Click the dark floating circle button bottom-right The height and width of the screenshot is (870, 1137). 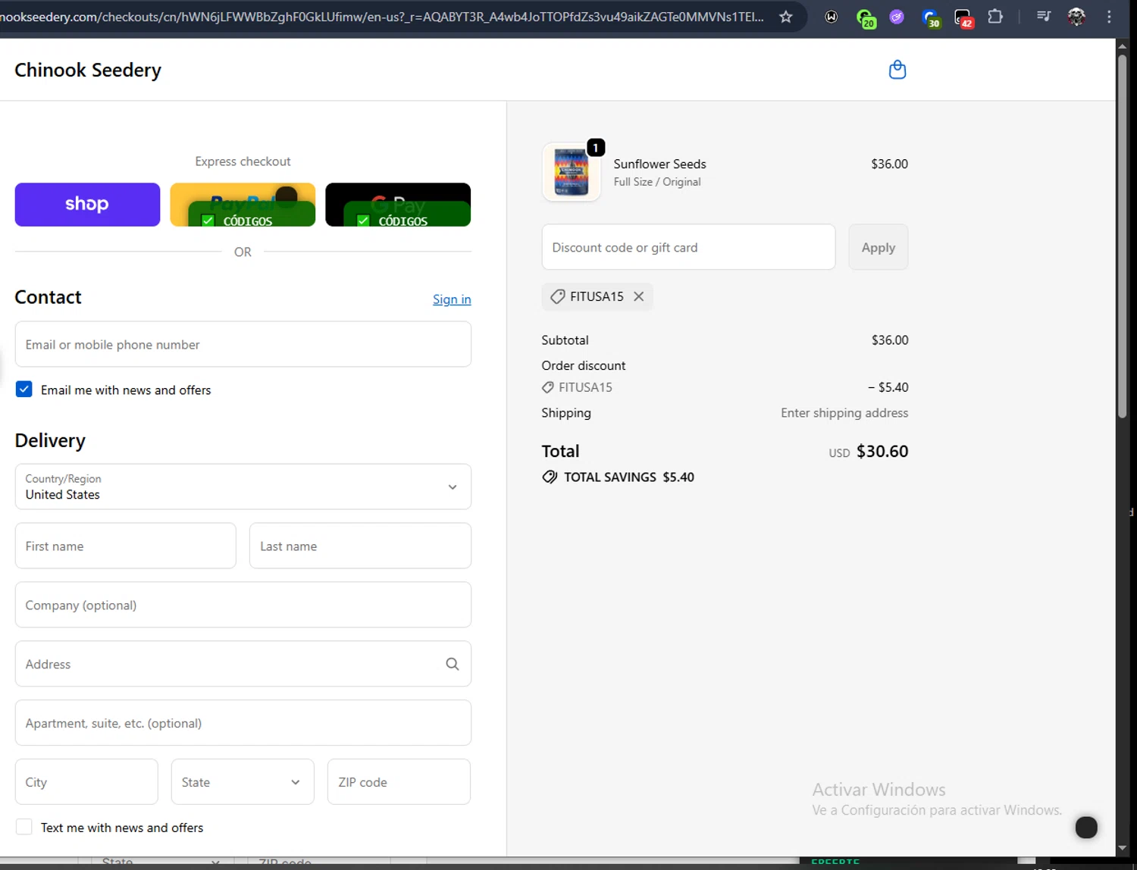[x=1086, y=827]
